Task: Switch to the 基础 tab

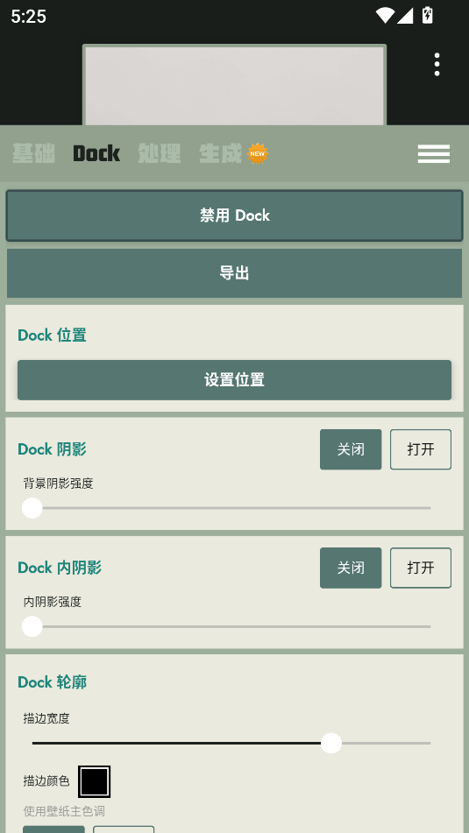Action: pyautogui.click(x=33, y=153)
